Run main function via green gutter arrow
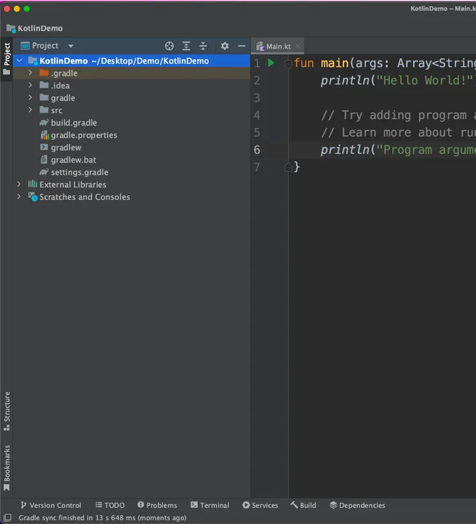This screenshot has width=476, height=524. click(x=271, y=63)
